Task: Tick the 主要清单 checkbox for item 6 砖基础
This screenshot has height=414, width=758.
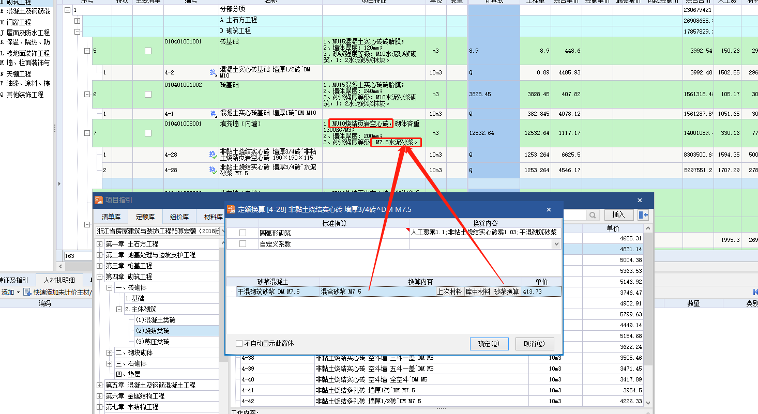Action: point(148,95)
